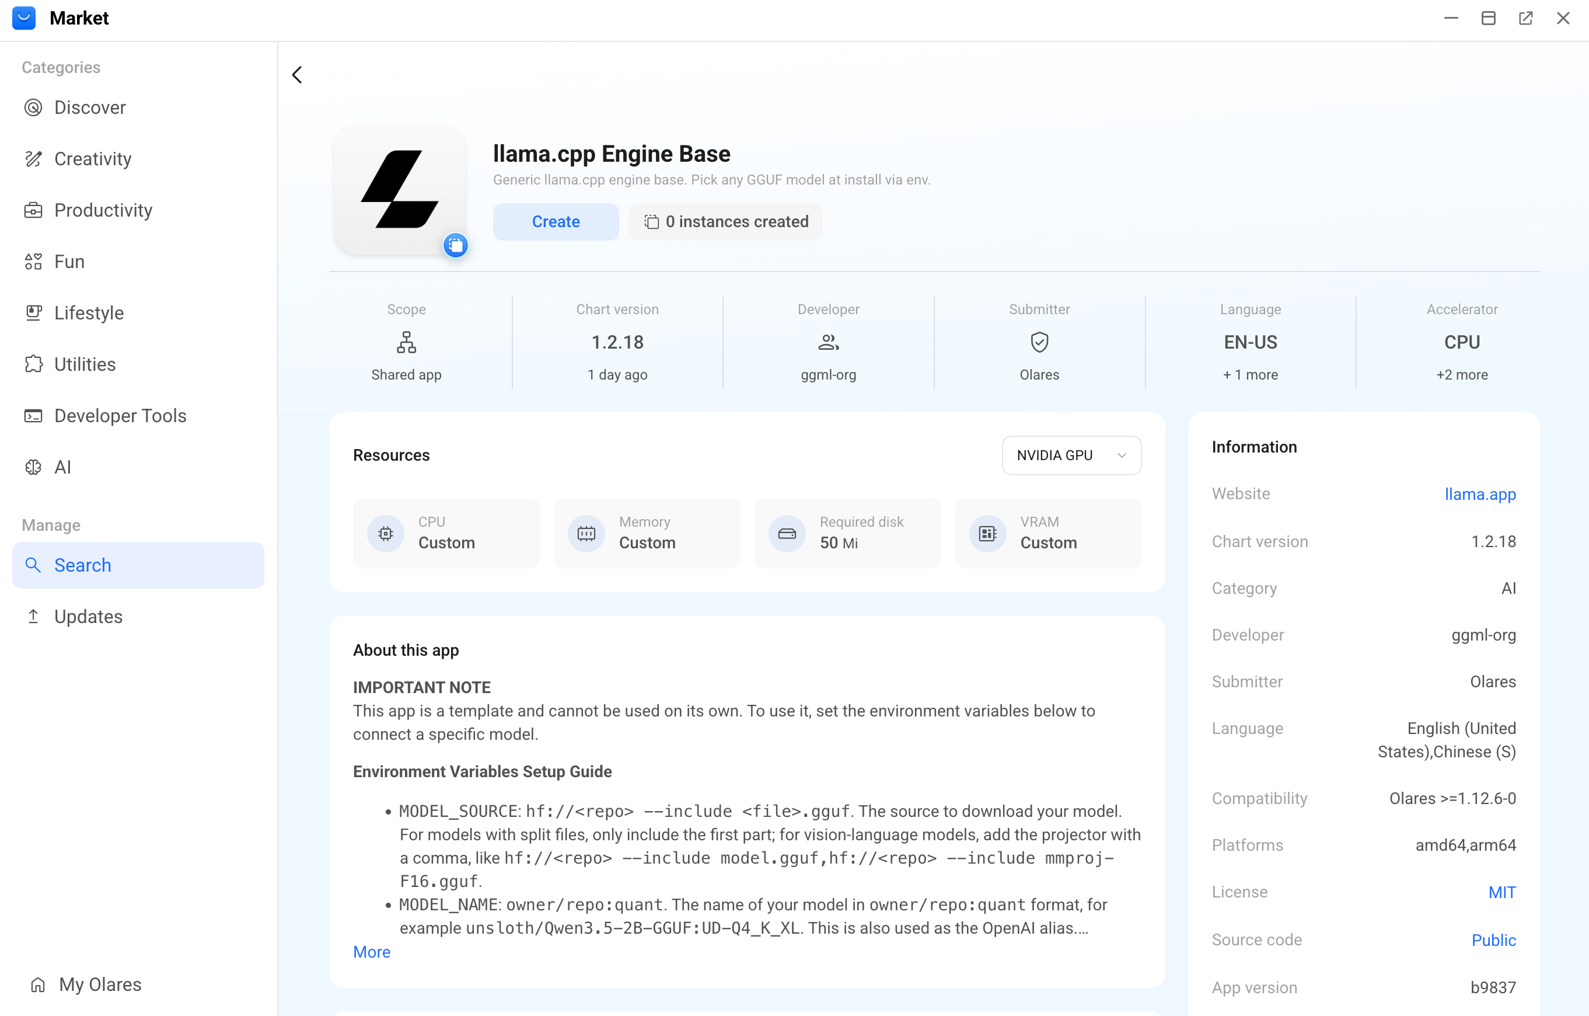
Task: Select the Creativity category icon
Action: tap(33, 159)
